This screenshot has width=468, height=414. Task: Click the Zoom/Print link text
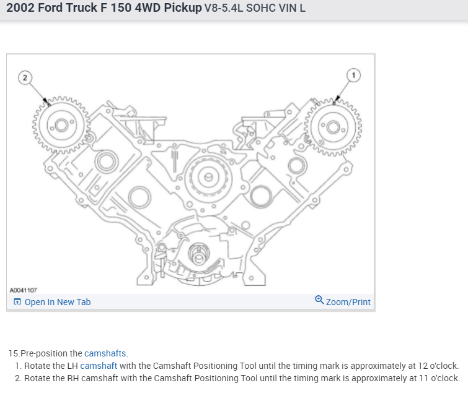(348, 302)
